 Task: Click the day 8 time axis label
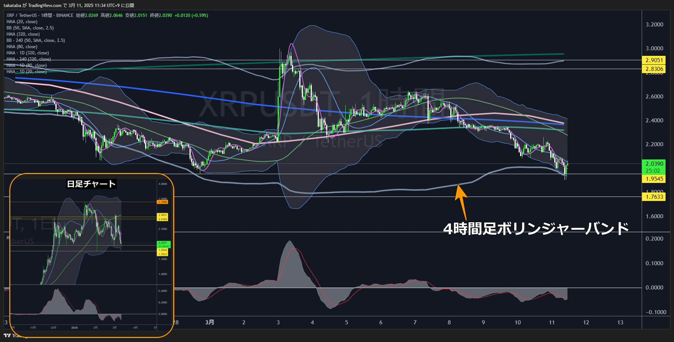[x=449, y=323]
